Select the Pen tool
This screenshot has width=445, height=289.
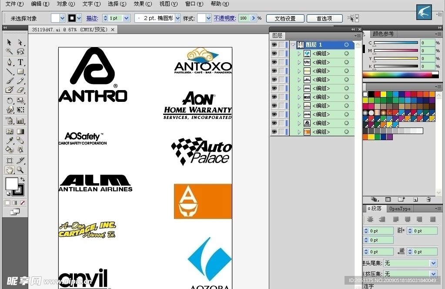[x=9, y=62]
